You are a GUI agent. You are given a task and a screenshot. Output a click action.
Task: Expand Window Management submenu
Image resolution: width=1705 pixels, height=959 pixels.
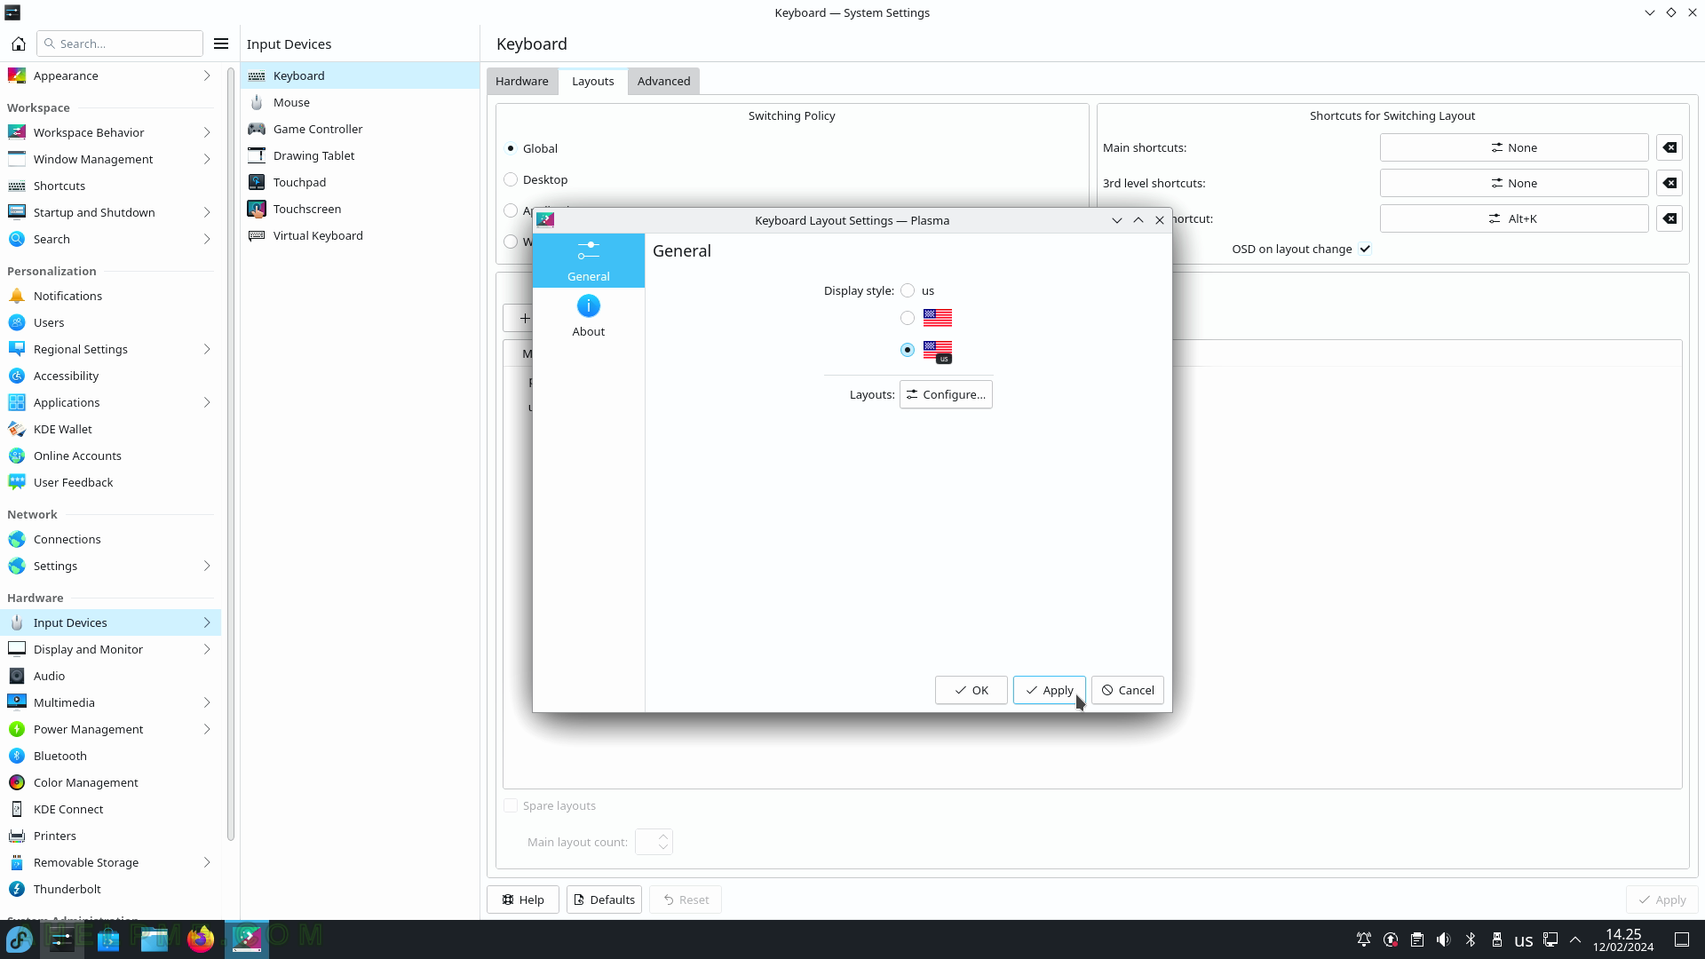tap(207, 159)
